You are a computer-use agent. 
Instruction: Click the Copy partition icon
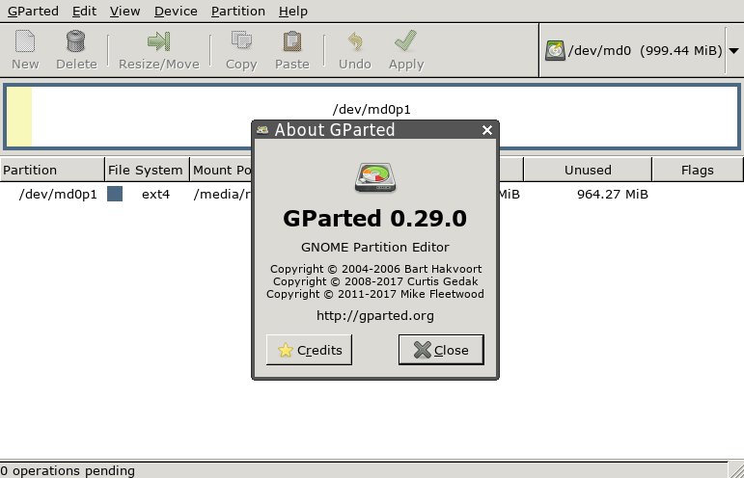241,40
